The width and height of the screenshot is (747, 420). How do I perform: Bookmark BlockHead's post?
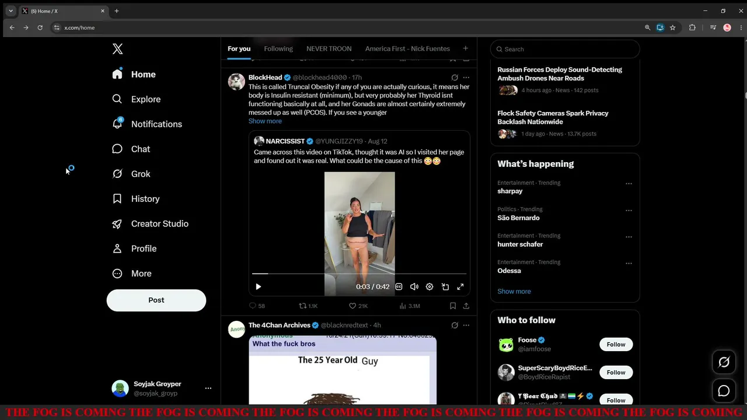453,306
